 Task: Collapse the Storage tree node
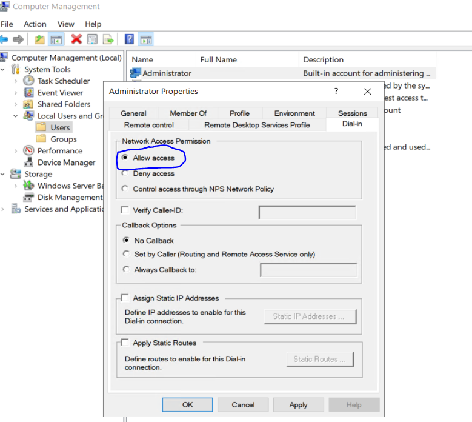pos(2,174)
